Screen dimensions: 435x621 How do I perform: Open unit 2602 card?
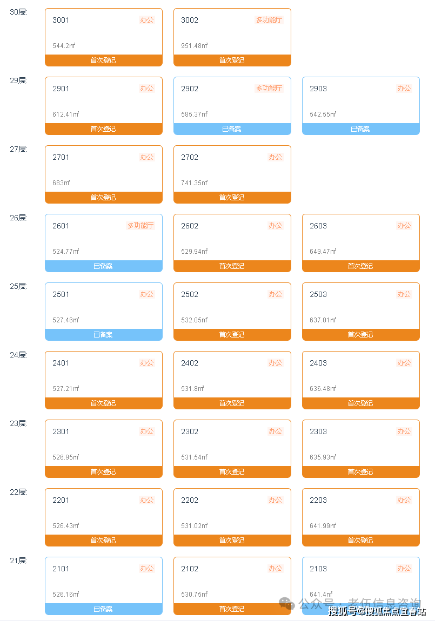232,239
